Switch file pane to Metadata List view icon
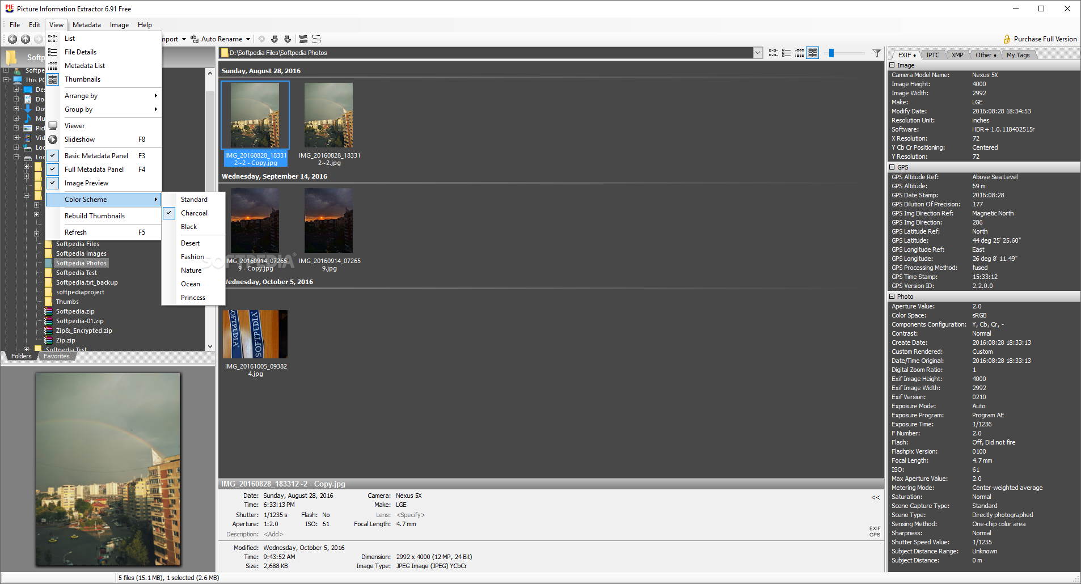Viewport: 1081px width, 584px height. (800, 53)
